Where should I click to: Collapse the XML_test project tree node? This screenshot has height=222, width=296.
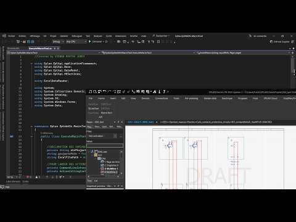[x=92, y=152]
